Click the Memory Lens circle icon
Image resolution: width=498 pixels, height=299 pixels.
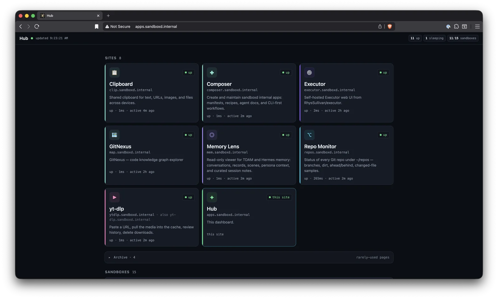212,135
